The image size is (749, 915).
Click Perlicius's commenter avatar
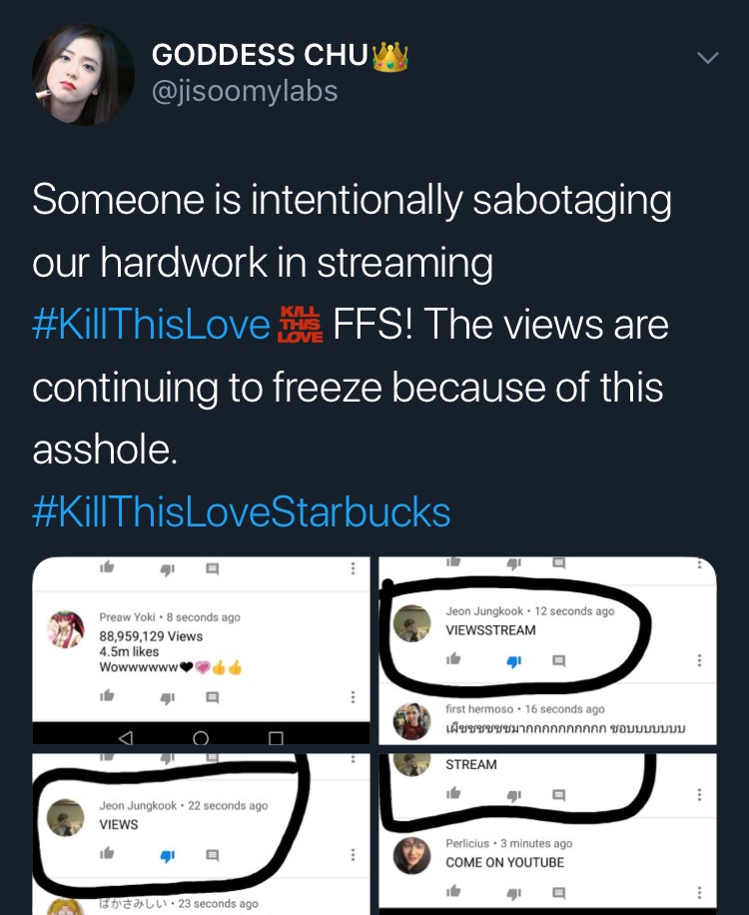pos(412,855)
